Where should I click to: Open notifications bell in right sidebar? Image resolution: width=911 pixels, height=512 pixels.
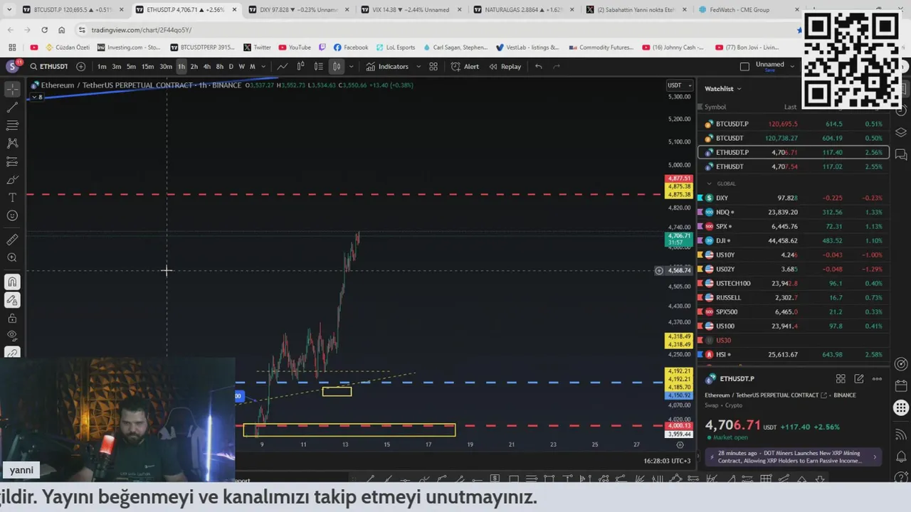[x=901, y=456]
